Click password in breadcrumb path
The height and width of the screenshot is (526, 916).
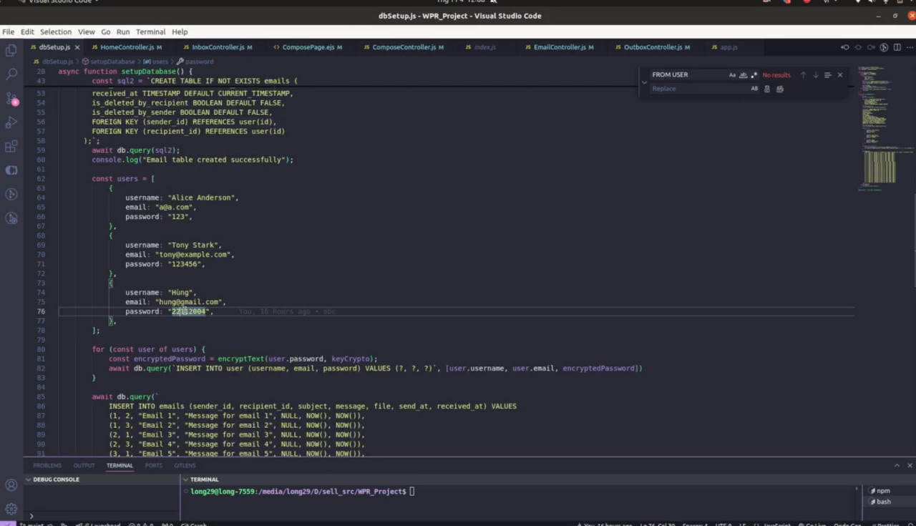pyautogui.click(x=198, y=62)
